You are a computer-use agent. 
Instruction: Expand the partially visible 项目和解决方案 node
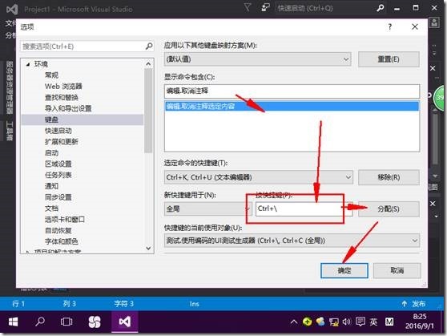pyautogui.click(x=27, y=252)
